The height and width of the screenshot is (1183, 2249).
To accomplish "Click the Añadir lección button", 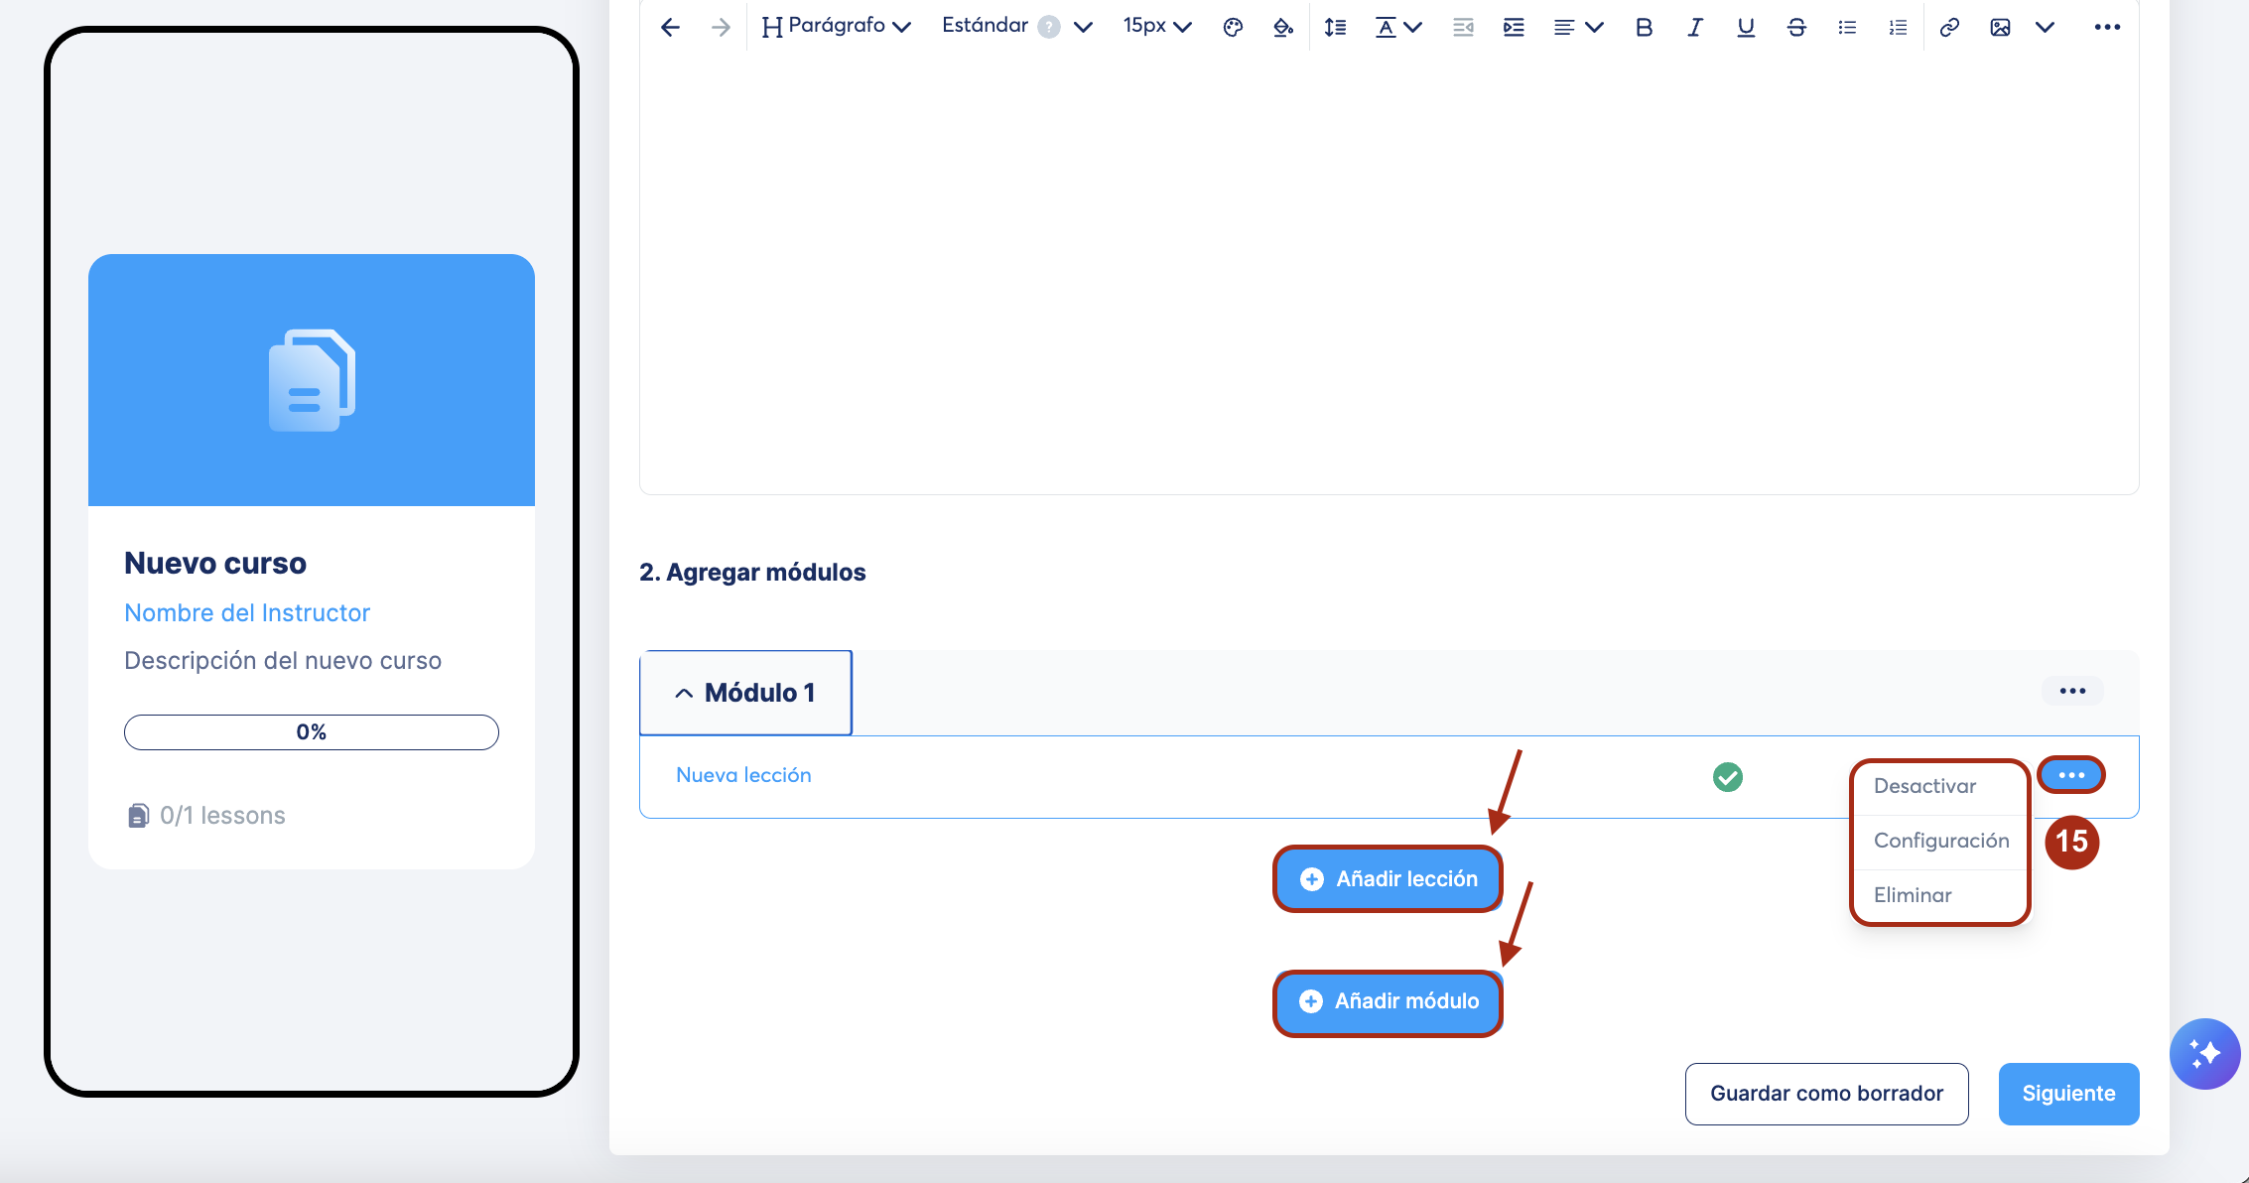I will tap(1388, 879).
